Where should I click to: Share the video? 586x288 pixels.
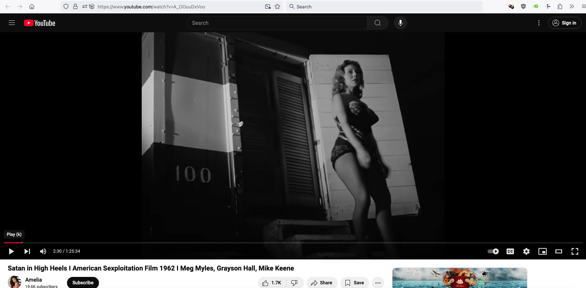tap(322, 283)
